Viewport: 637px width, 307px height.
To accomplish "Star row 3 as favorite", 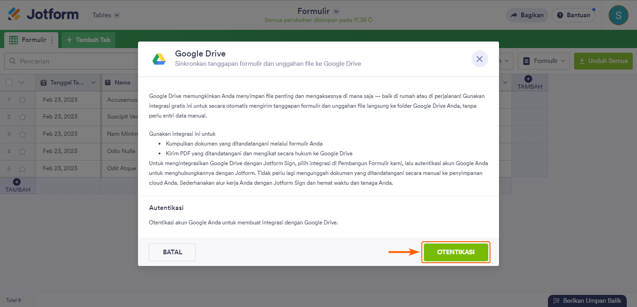I will [x=22, y=134].
